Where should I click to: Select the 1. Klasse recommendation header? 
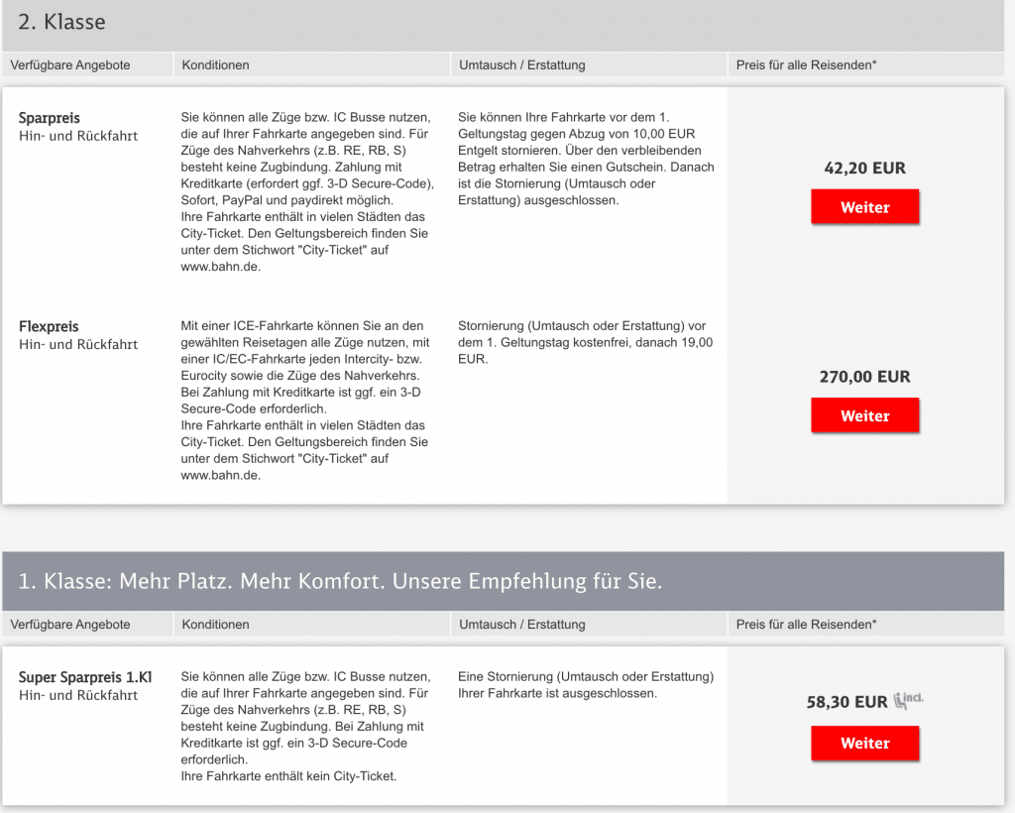[x=340, y=581]
